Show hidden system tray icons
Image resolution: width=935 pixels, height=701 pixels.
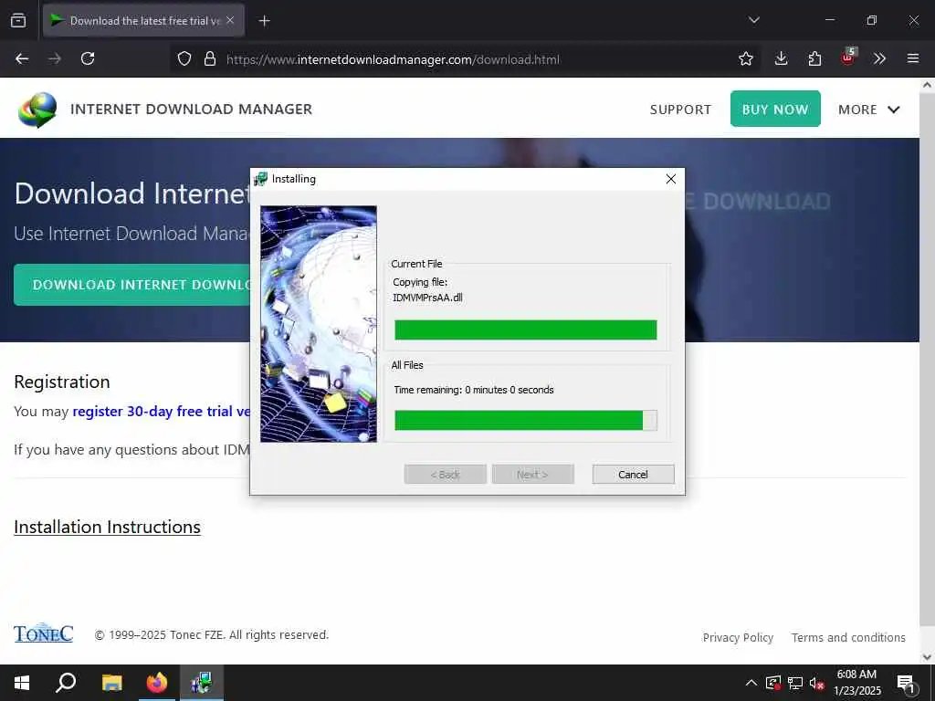pos(751,683)
